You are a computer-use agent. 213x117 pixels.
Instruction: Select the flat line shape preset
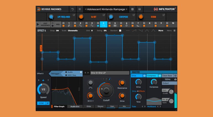click(x=128, y=31)
